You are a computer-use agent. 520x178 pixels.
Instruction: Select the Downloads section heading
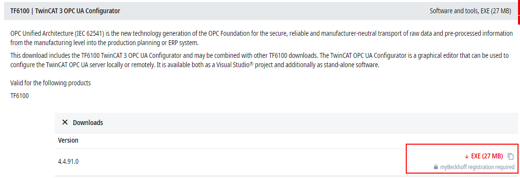coord(88,123)
